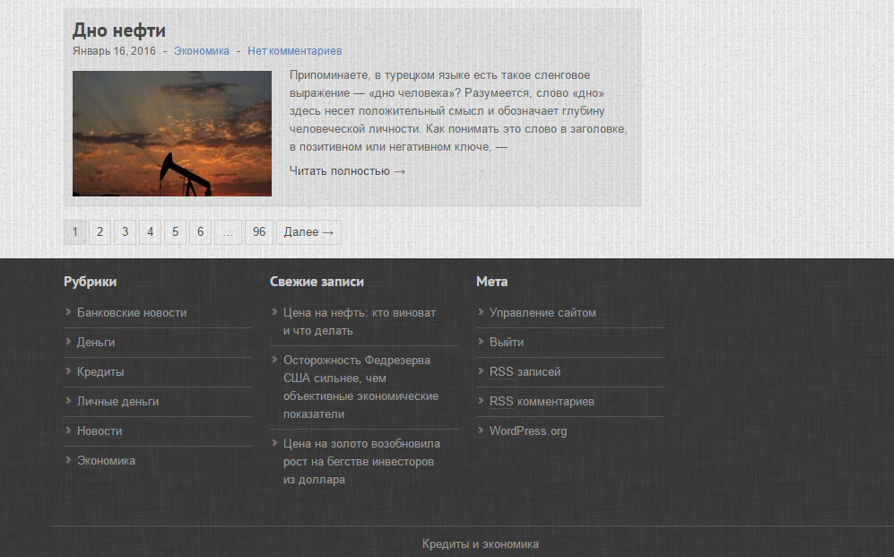Go to pagination page 3

click(x=125, y=232)
